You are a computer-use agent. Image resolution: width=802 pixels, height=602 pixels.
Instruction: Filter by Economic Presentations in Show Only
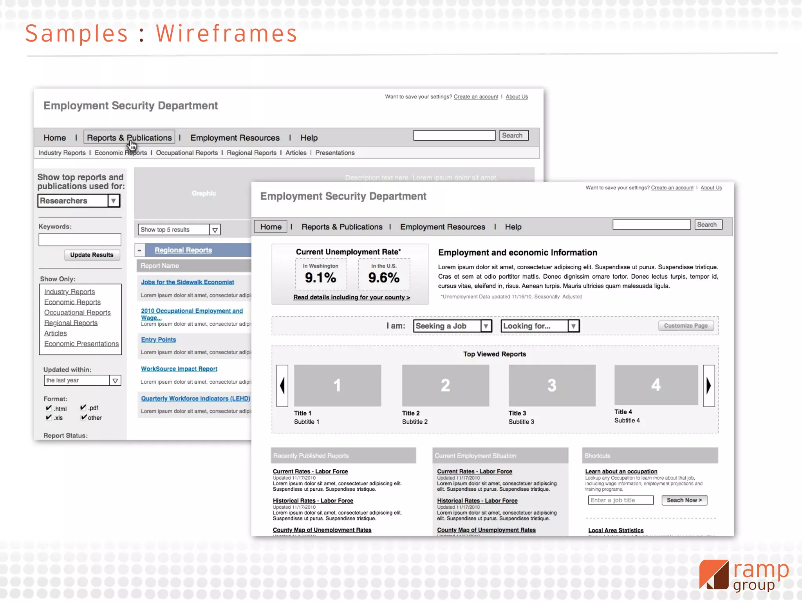coord(81,344)
